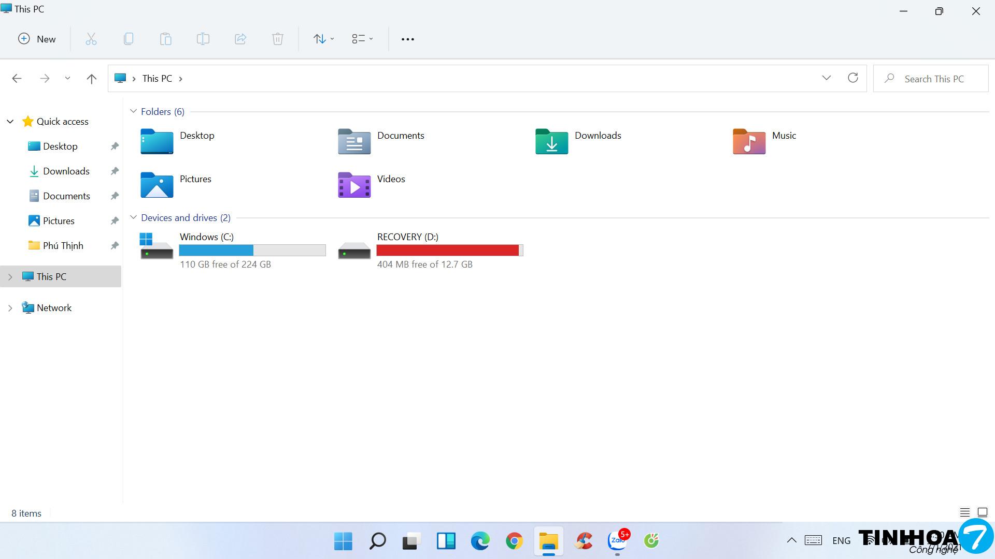Click the Paste clipboard icon
Screen dimensions: 995x559
coord(166,39)
